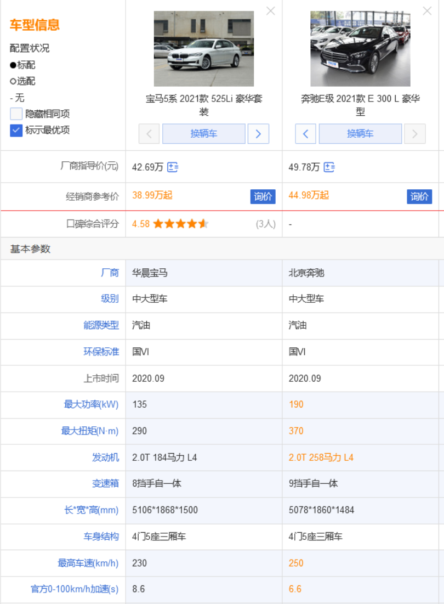Click the 长*宽*高(mm) parameter link
The image size is (444, 604).
[x=92, y=510]
